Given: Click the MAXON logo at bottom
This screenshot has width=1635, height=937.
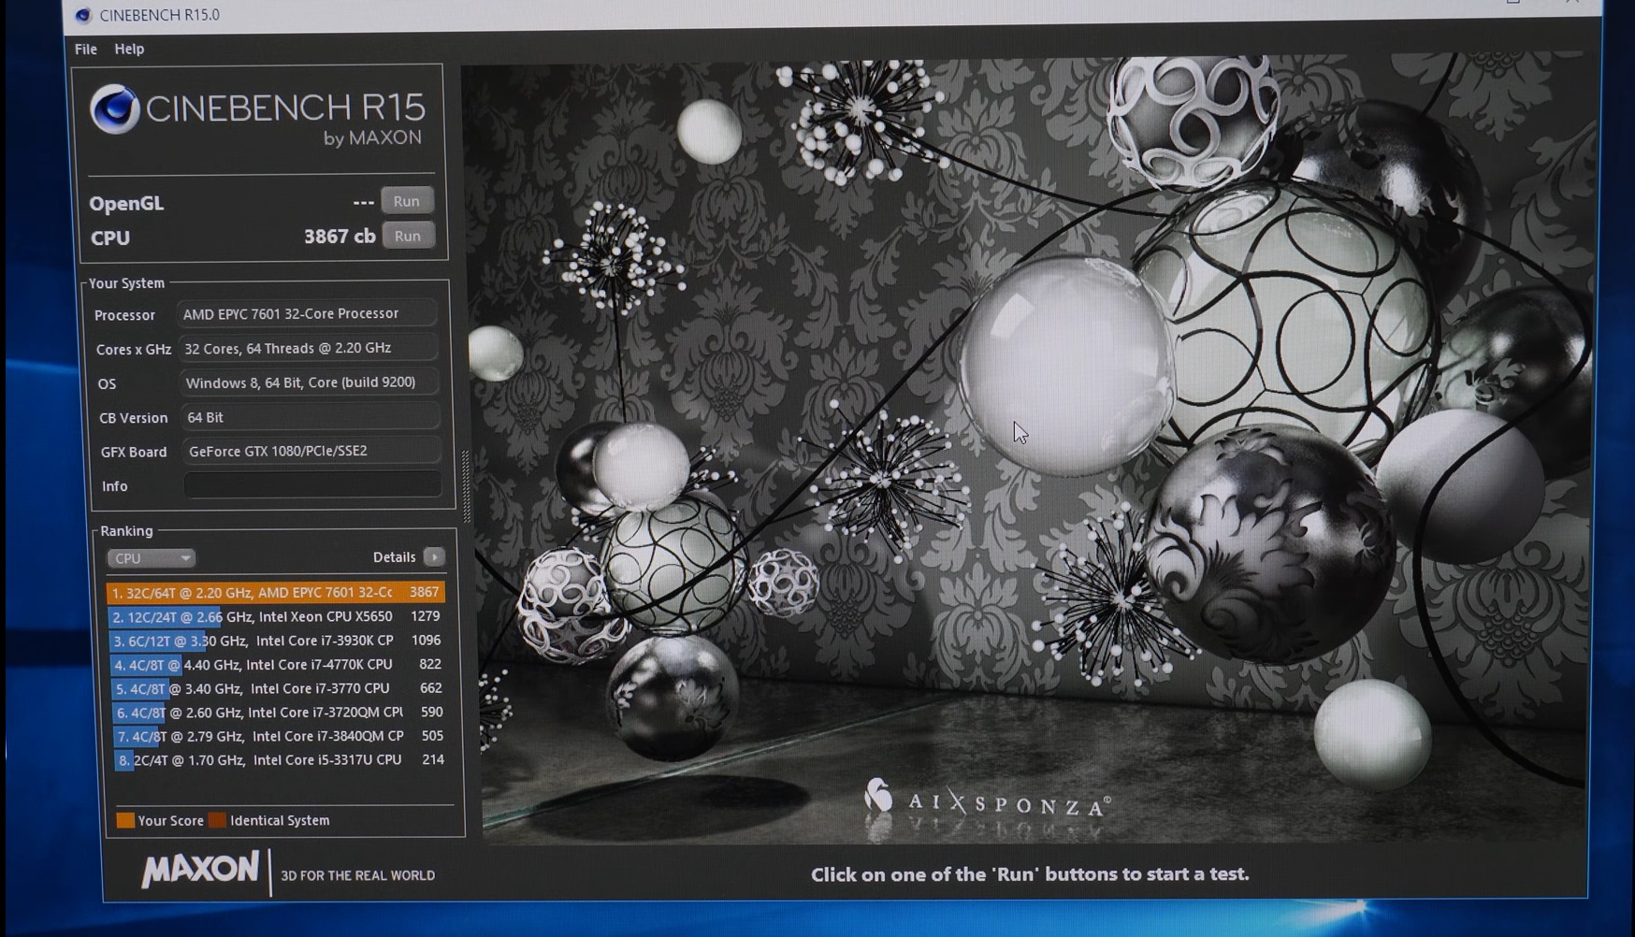Looking at the screenshot, I should tap(199, 870).
